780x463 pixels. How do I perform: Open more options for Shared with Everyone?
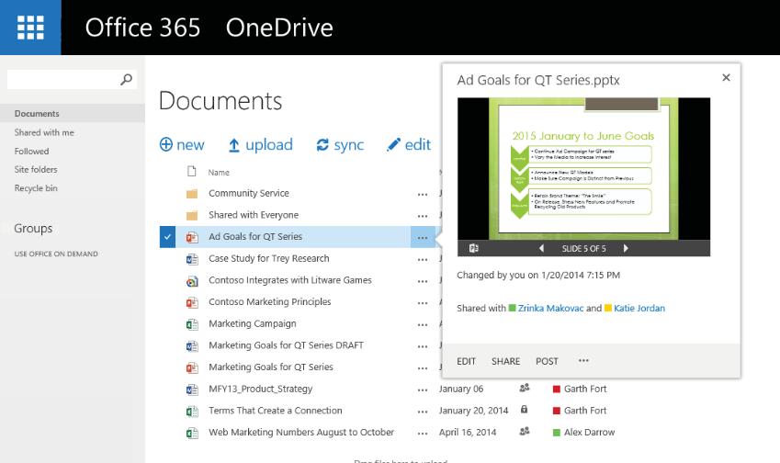[423, 216]
